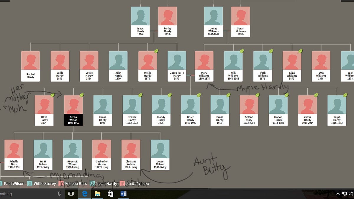The width and height of the screenshot is (354, 199).
Task: Open the Etta Williams 1876- card
Action: click(x=321, y=66)
